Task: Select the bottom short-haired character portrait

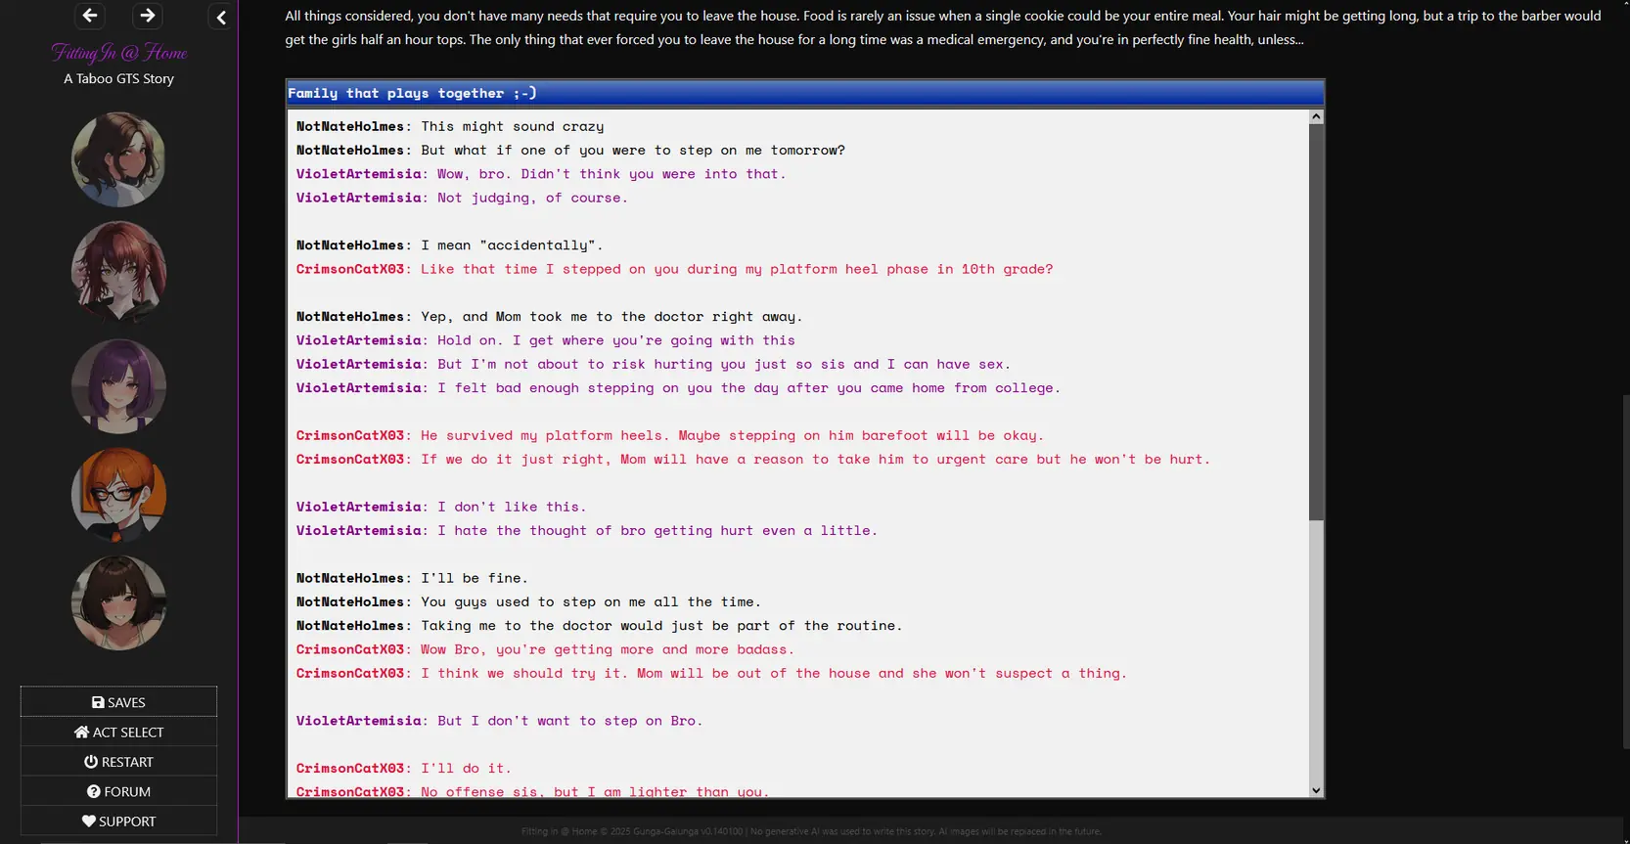Action: pos(118,603)
